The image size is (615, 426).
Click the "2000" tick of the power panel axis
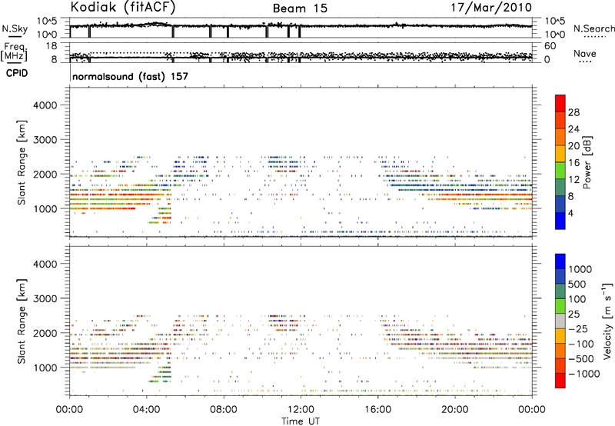tap(45, 174)
